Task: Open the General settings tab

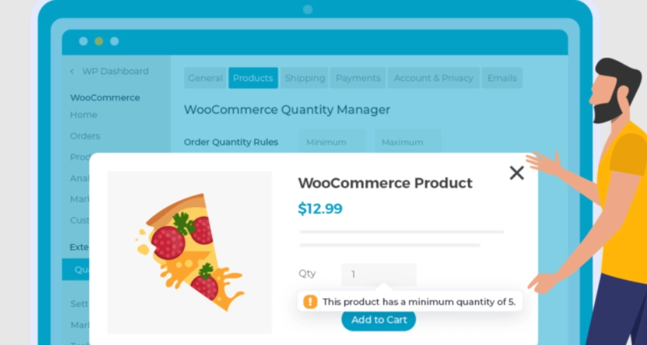Action: (205, 78)
